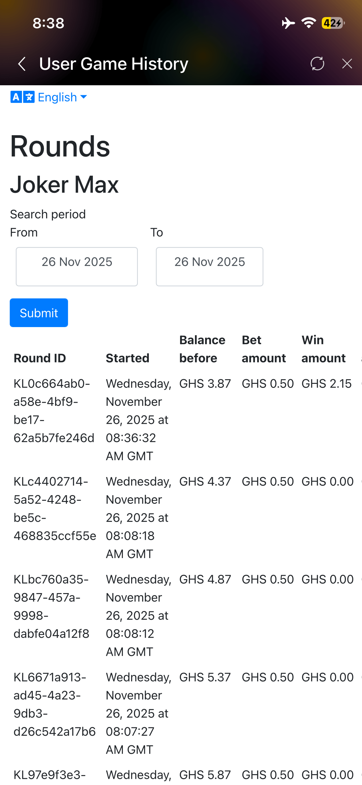
Task: Select the Balance before column header
Action: coord(202,349)
